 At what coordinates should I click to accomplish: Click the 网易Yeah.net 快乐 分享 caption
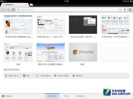[51, 37]
